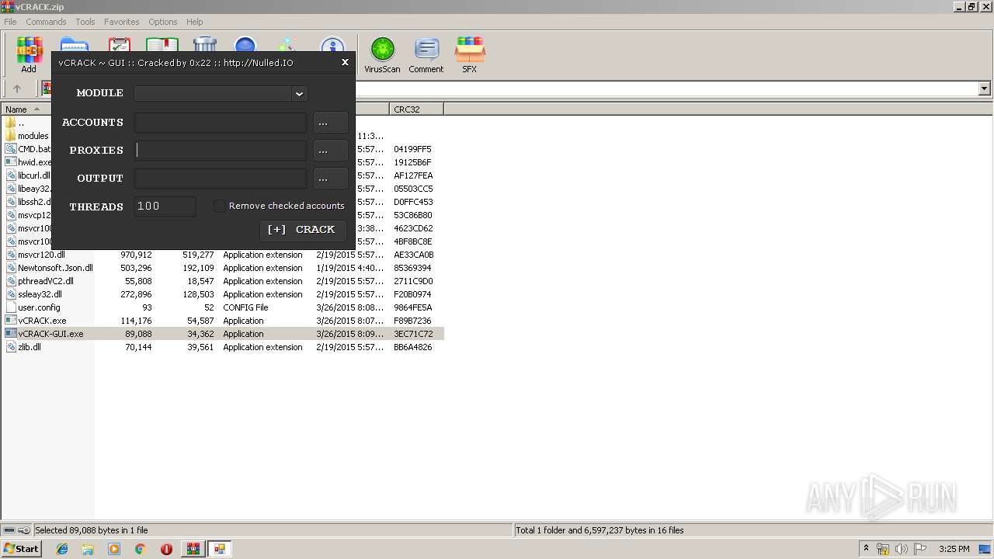The width and height of the screenshot is (994, 559).
Task: Select the CMD.bat file icon
Action: (11, 149)
